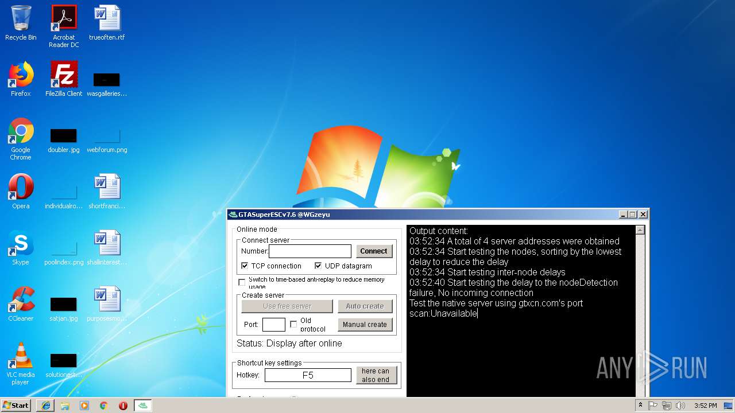
Task: Select doubler.jpg on the desktop
Action: click(x=64, y=141)
